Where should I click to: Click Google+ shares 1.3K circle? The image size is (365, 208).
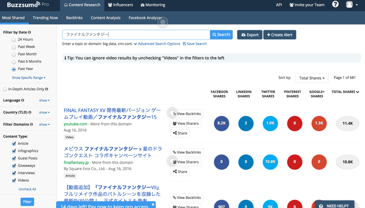319,123
